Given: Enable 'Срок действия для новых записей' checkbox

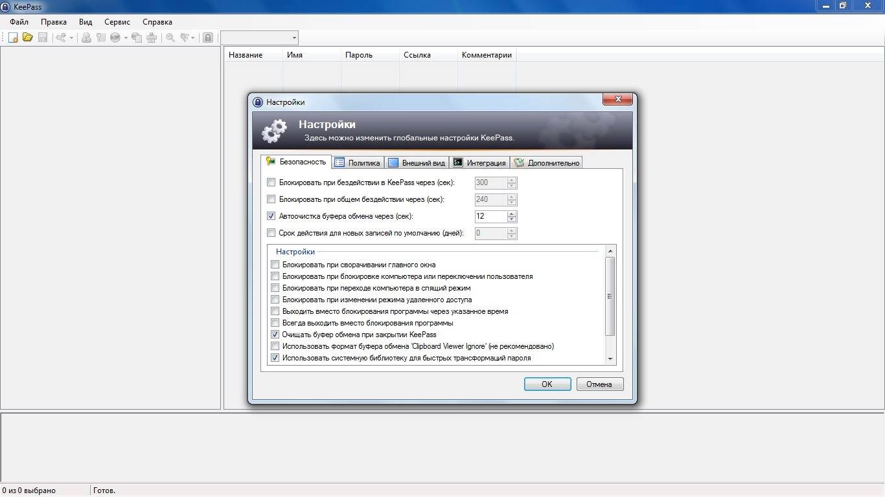Looking at the screenshot, I should 271,233.
